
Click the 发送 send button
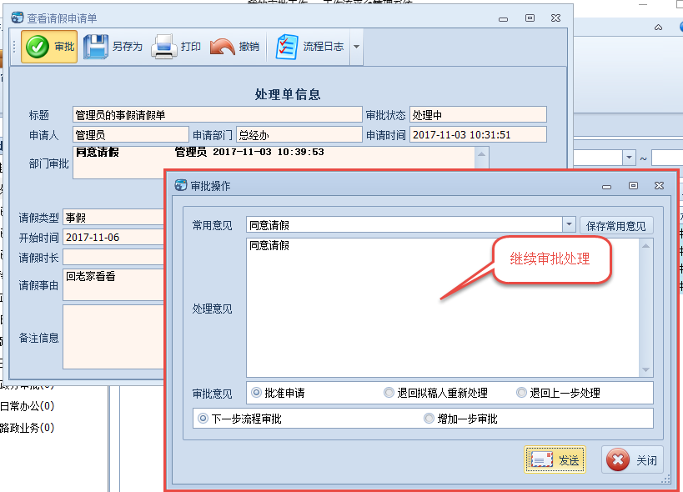point(555,459)
